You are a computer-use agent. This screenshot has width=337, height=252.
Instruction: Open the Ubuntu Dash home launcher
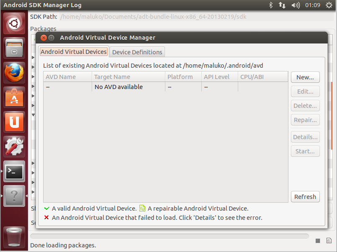coord(14,23)
